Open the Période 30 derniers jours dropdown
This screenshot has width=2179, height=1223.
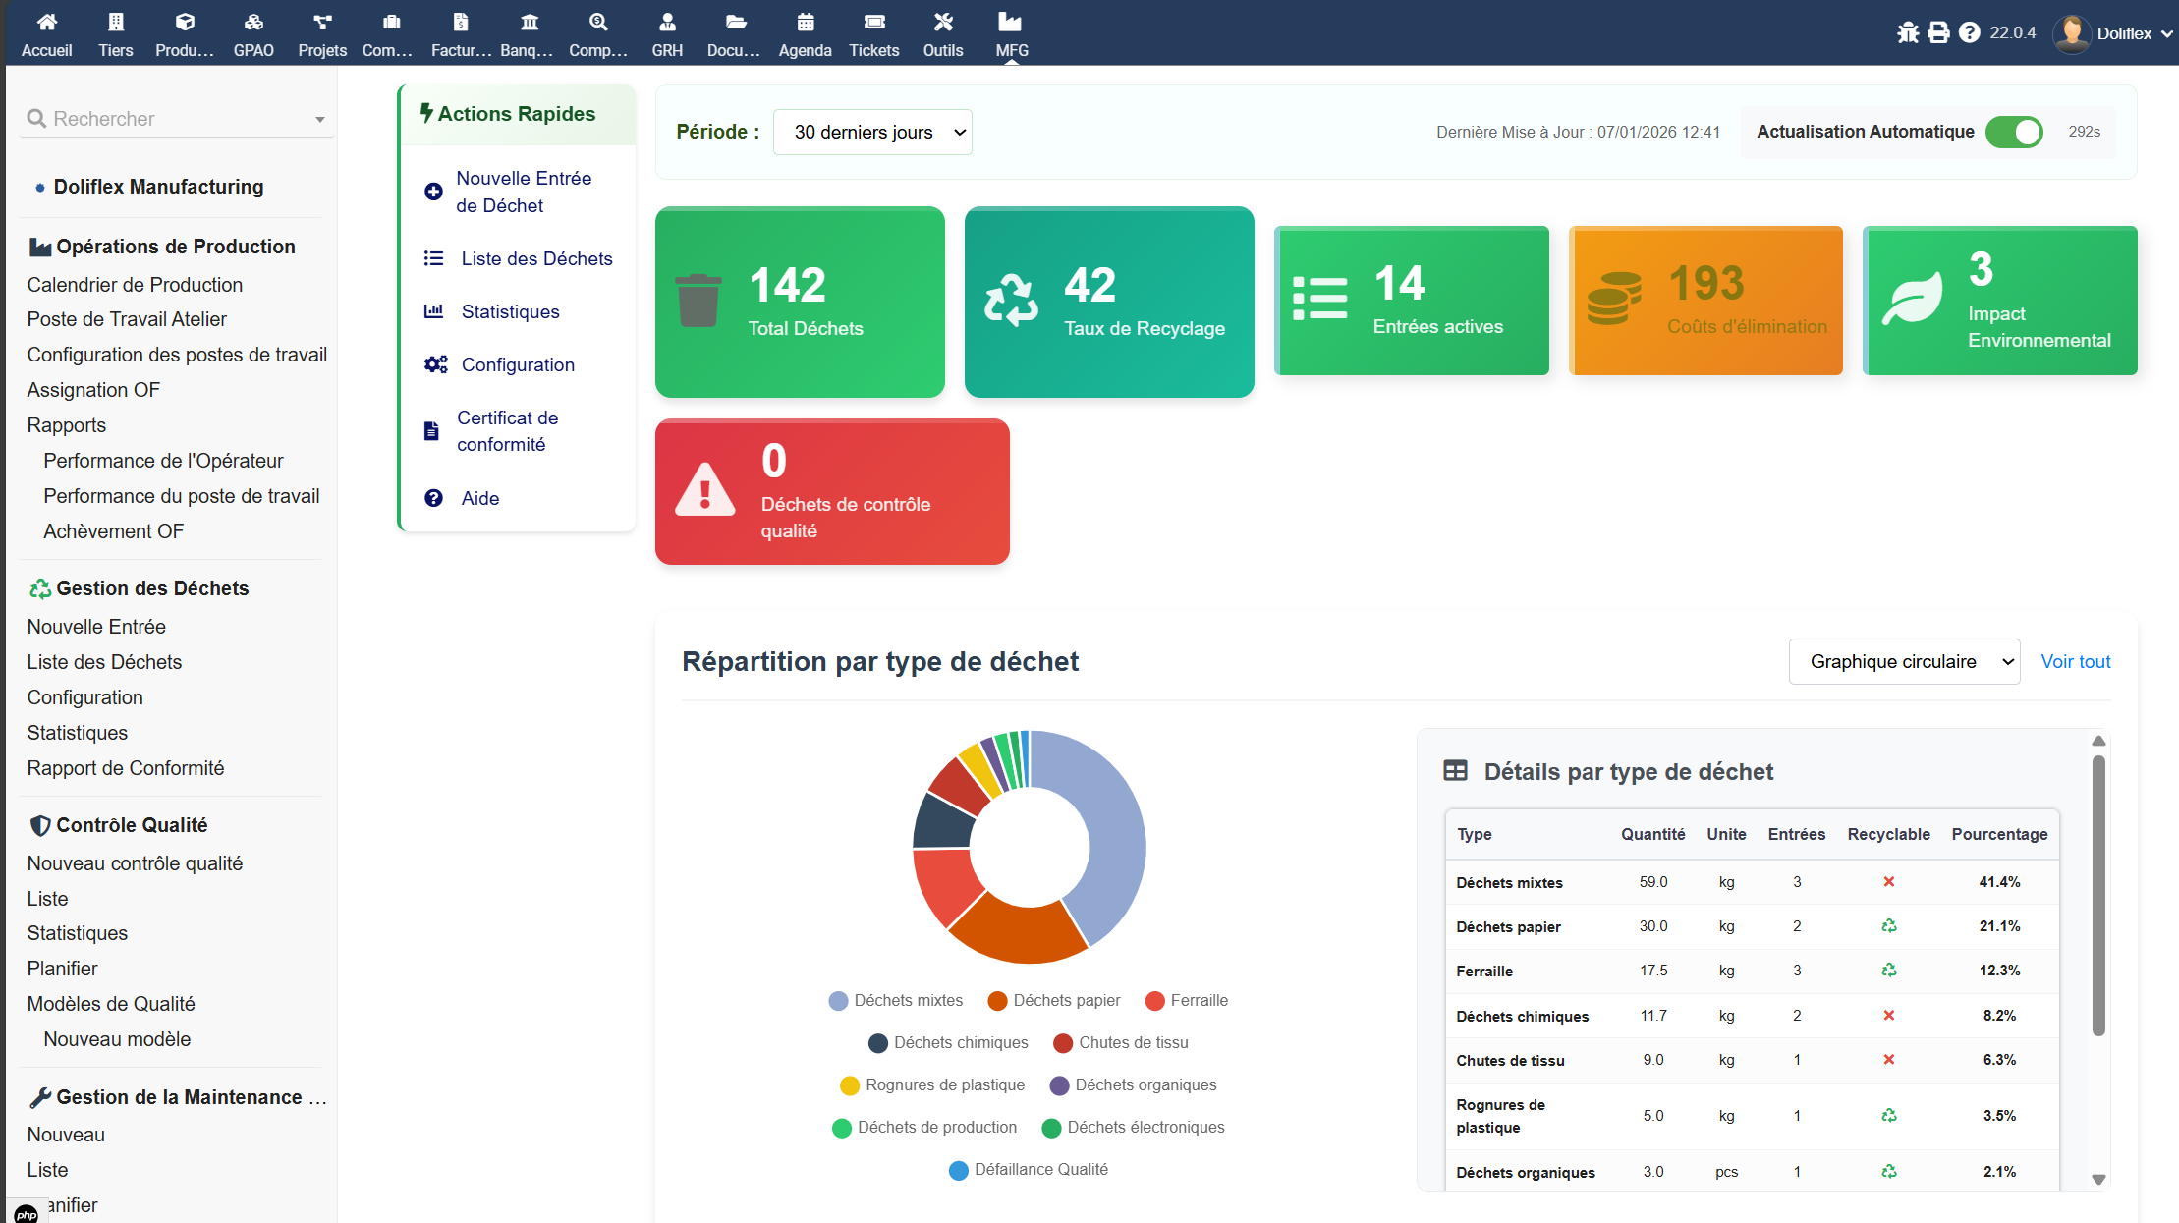point(872,132)
